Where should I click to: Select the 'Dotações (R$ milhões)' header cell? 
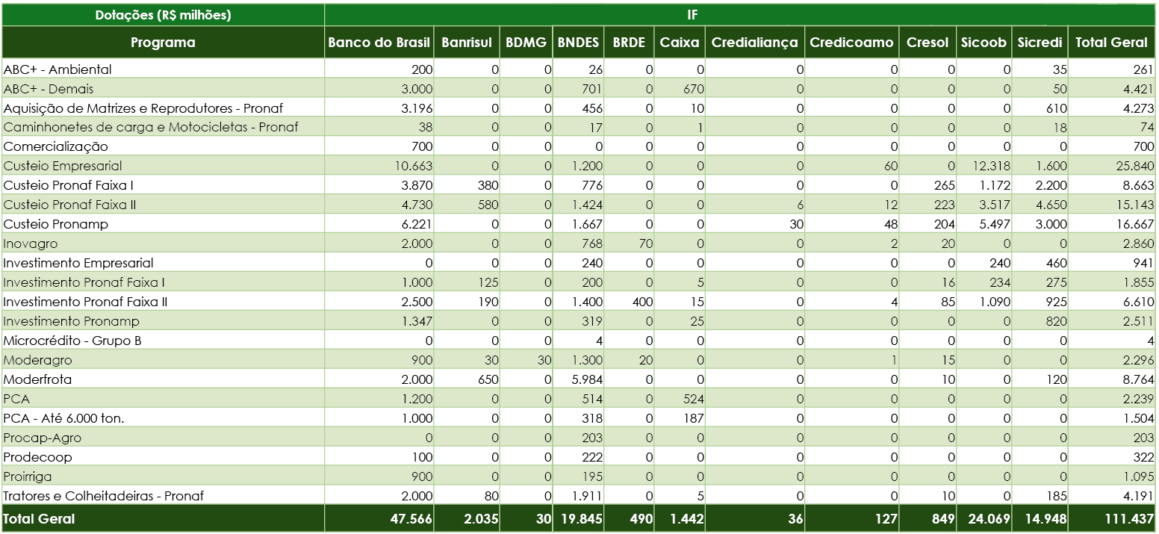[163, 15]
